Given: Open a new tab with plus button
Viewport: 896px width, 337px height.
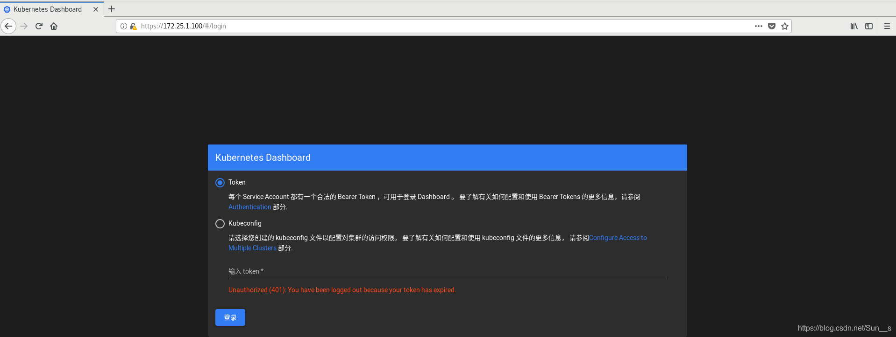Looking at the screenshot, I should pyautogui.click(x=112, y=9).
